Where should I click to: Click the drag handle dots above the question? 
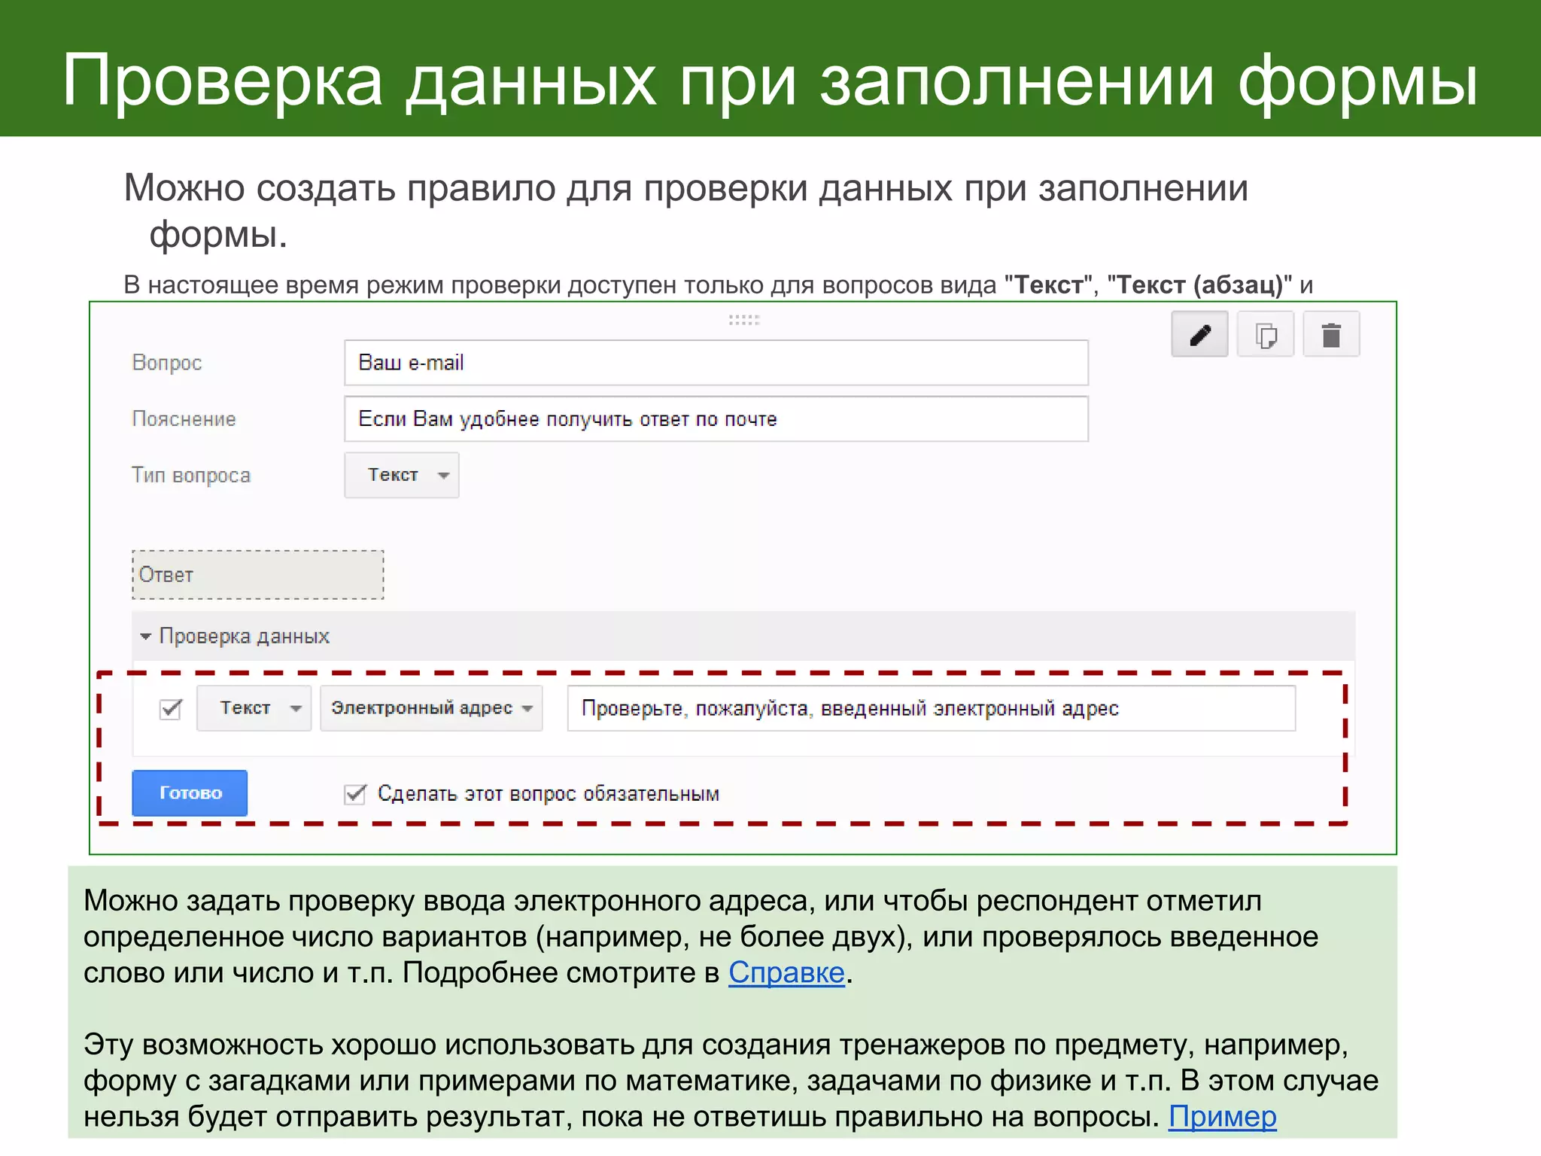tap(744, 320)
